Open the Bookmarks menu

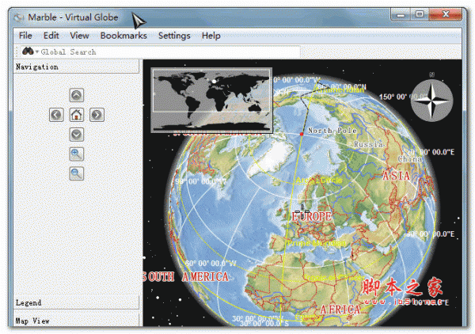coord(123,36)
